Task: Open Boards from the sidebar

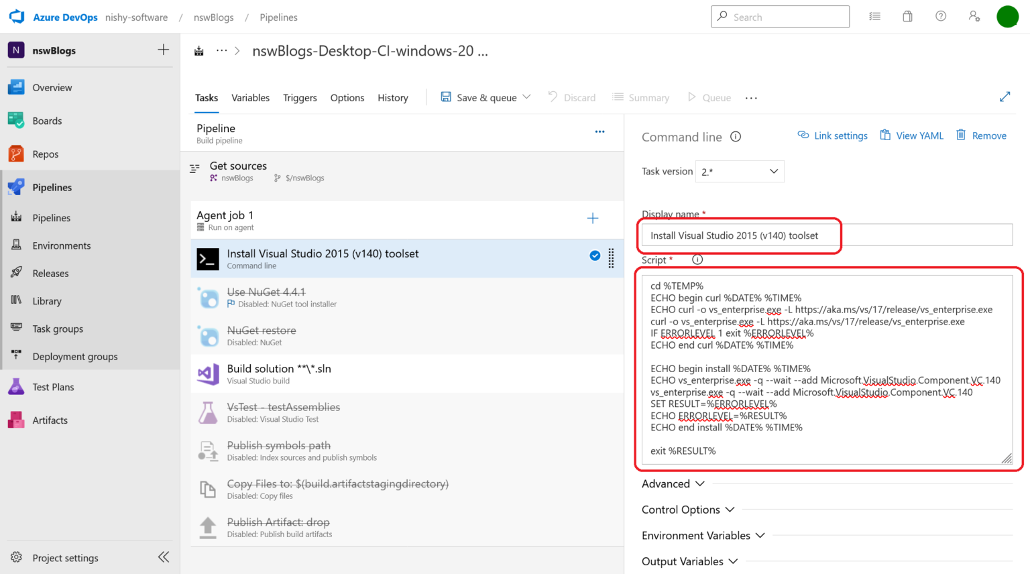Action: (x=47, y=121)
